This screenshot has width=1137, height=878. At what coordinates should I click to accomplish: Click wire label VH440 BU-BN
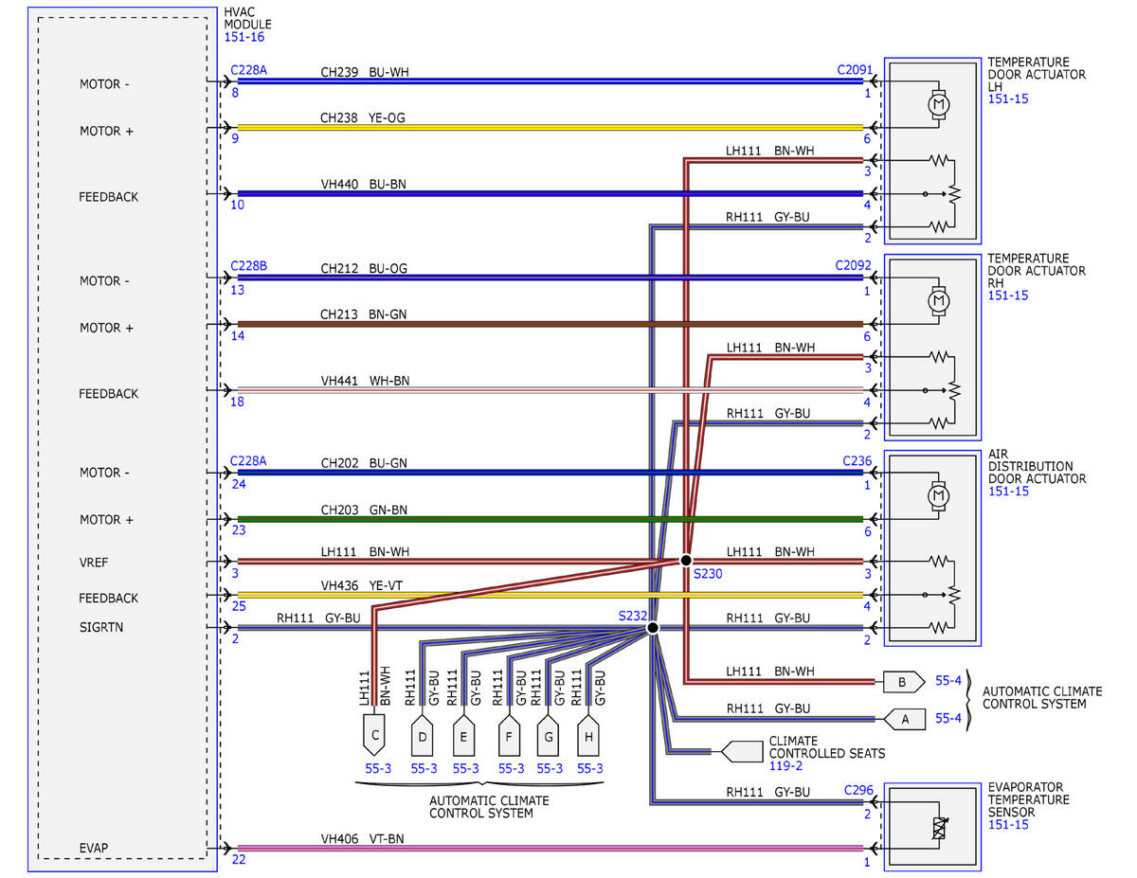(x=365, y=184)
